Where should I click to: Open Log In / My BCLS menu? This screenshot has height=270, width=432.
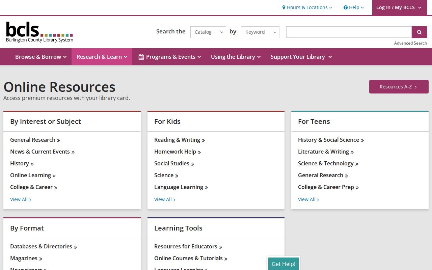tap(399, 7)
